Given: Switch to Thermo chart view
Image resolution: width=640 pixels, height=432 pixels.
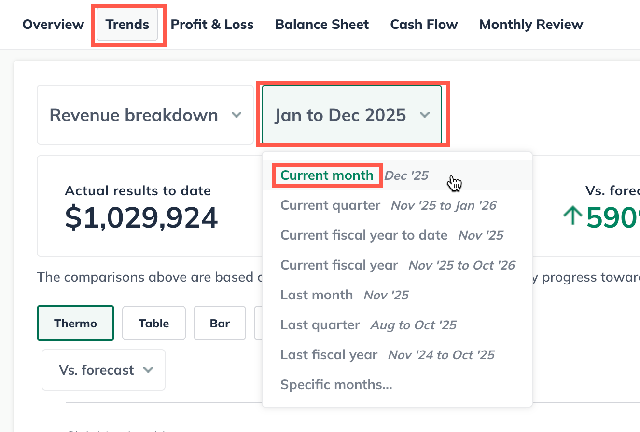Looking at the screenshot, I should tap(75, 323).
